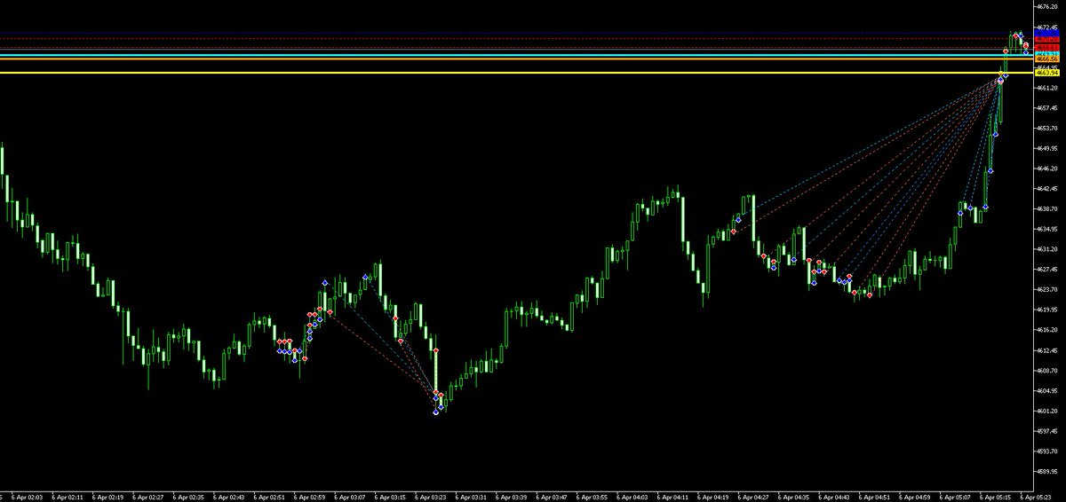1066x502 pixels.
Task: Click price axis label 4601.20
Action: [1047, 411]
